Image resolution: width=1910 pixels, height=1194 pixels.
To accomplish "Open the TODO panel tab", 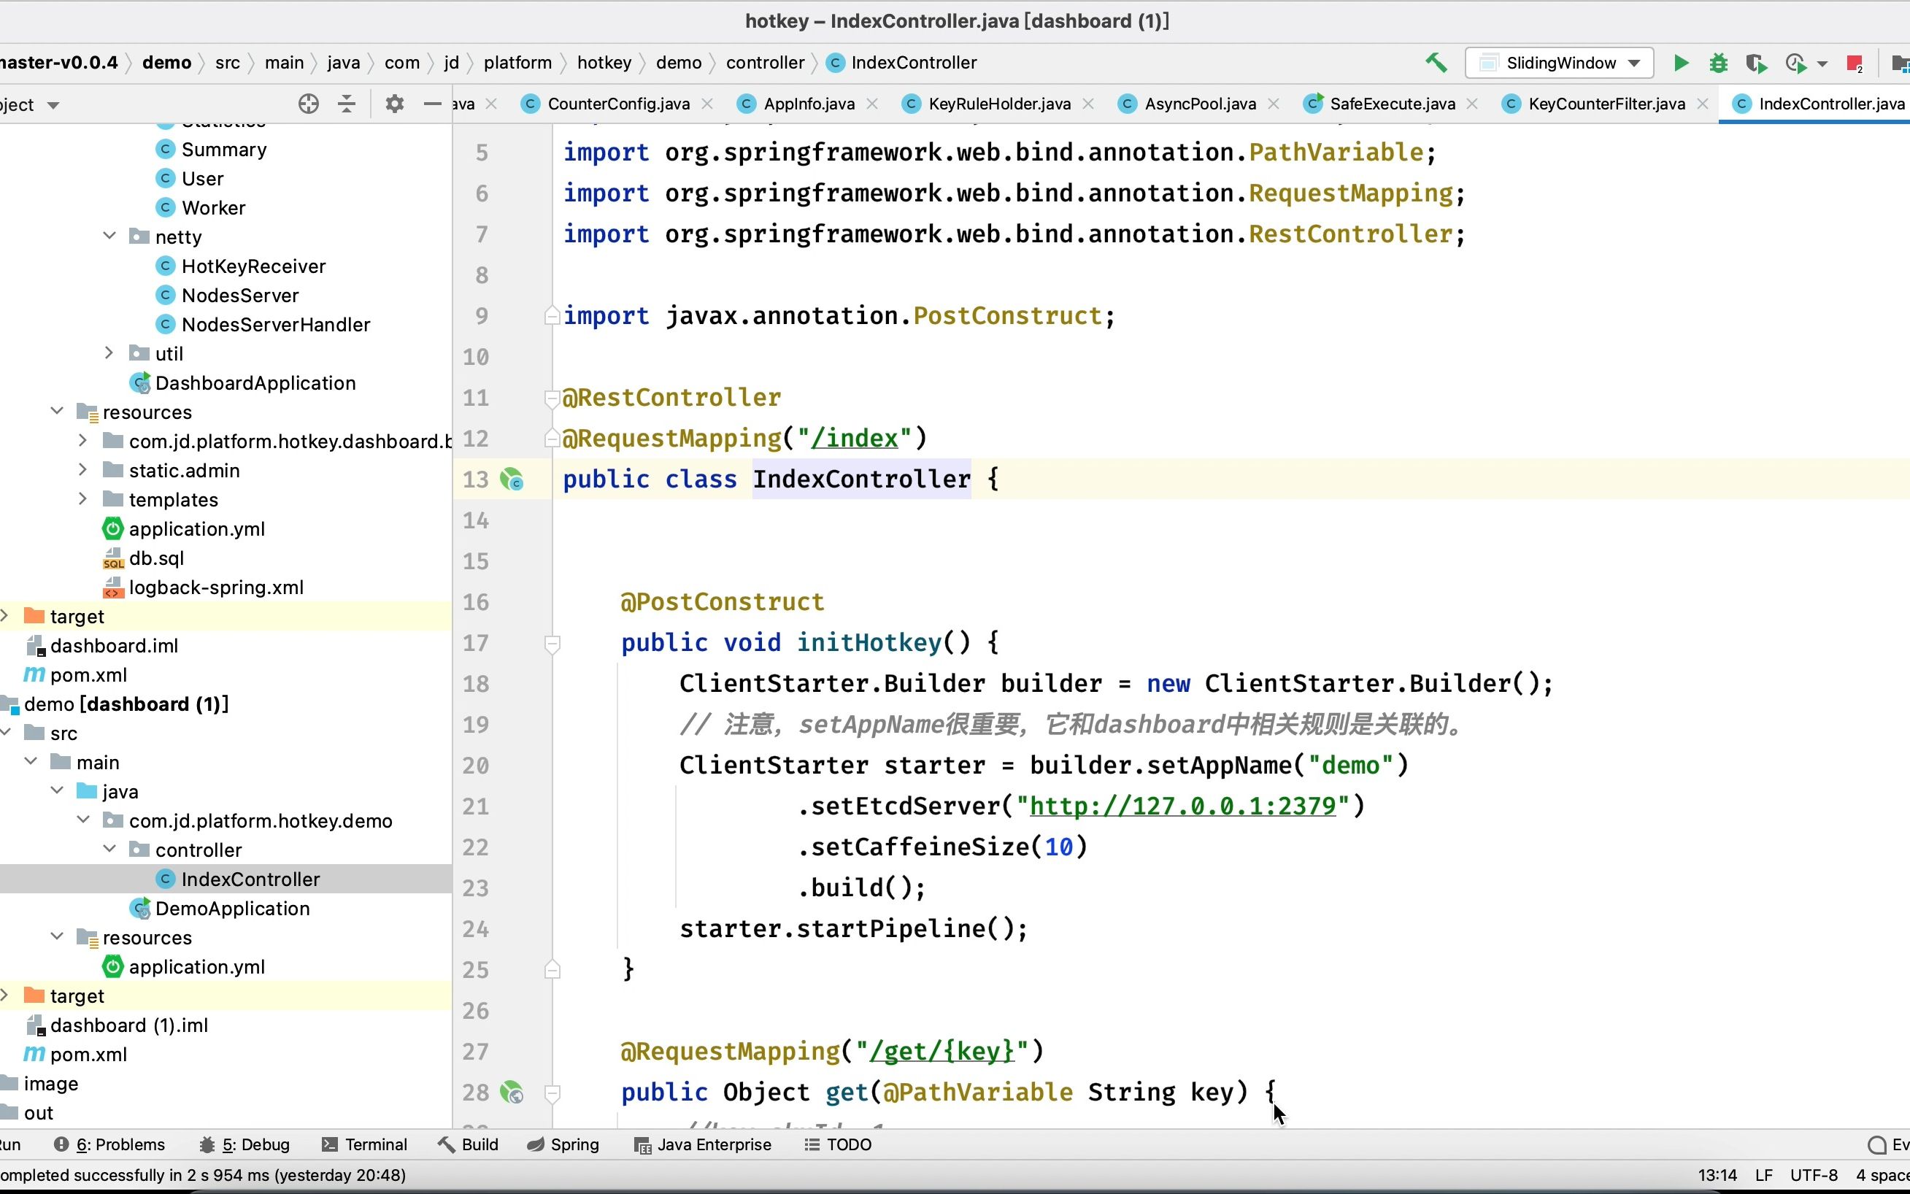I will [x=848, y=1144].
